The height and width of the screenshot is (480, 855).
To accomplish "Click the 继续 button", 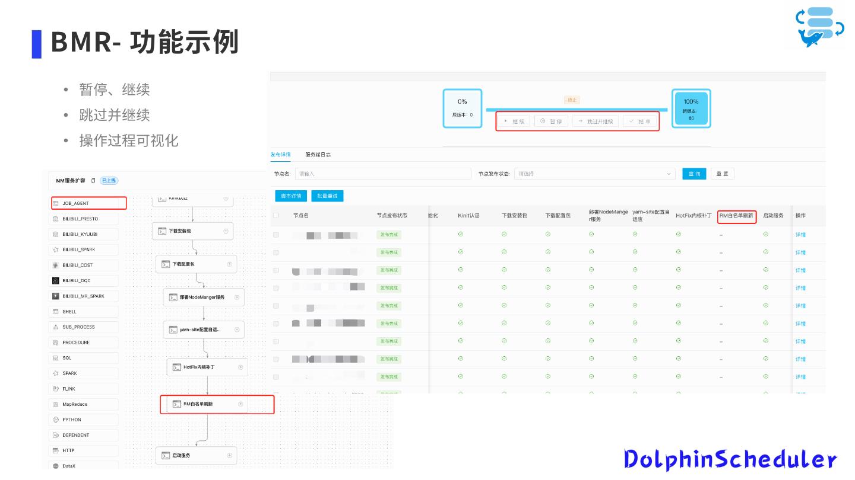I will [x=514, y=121].
